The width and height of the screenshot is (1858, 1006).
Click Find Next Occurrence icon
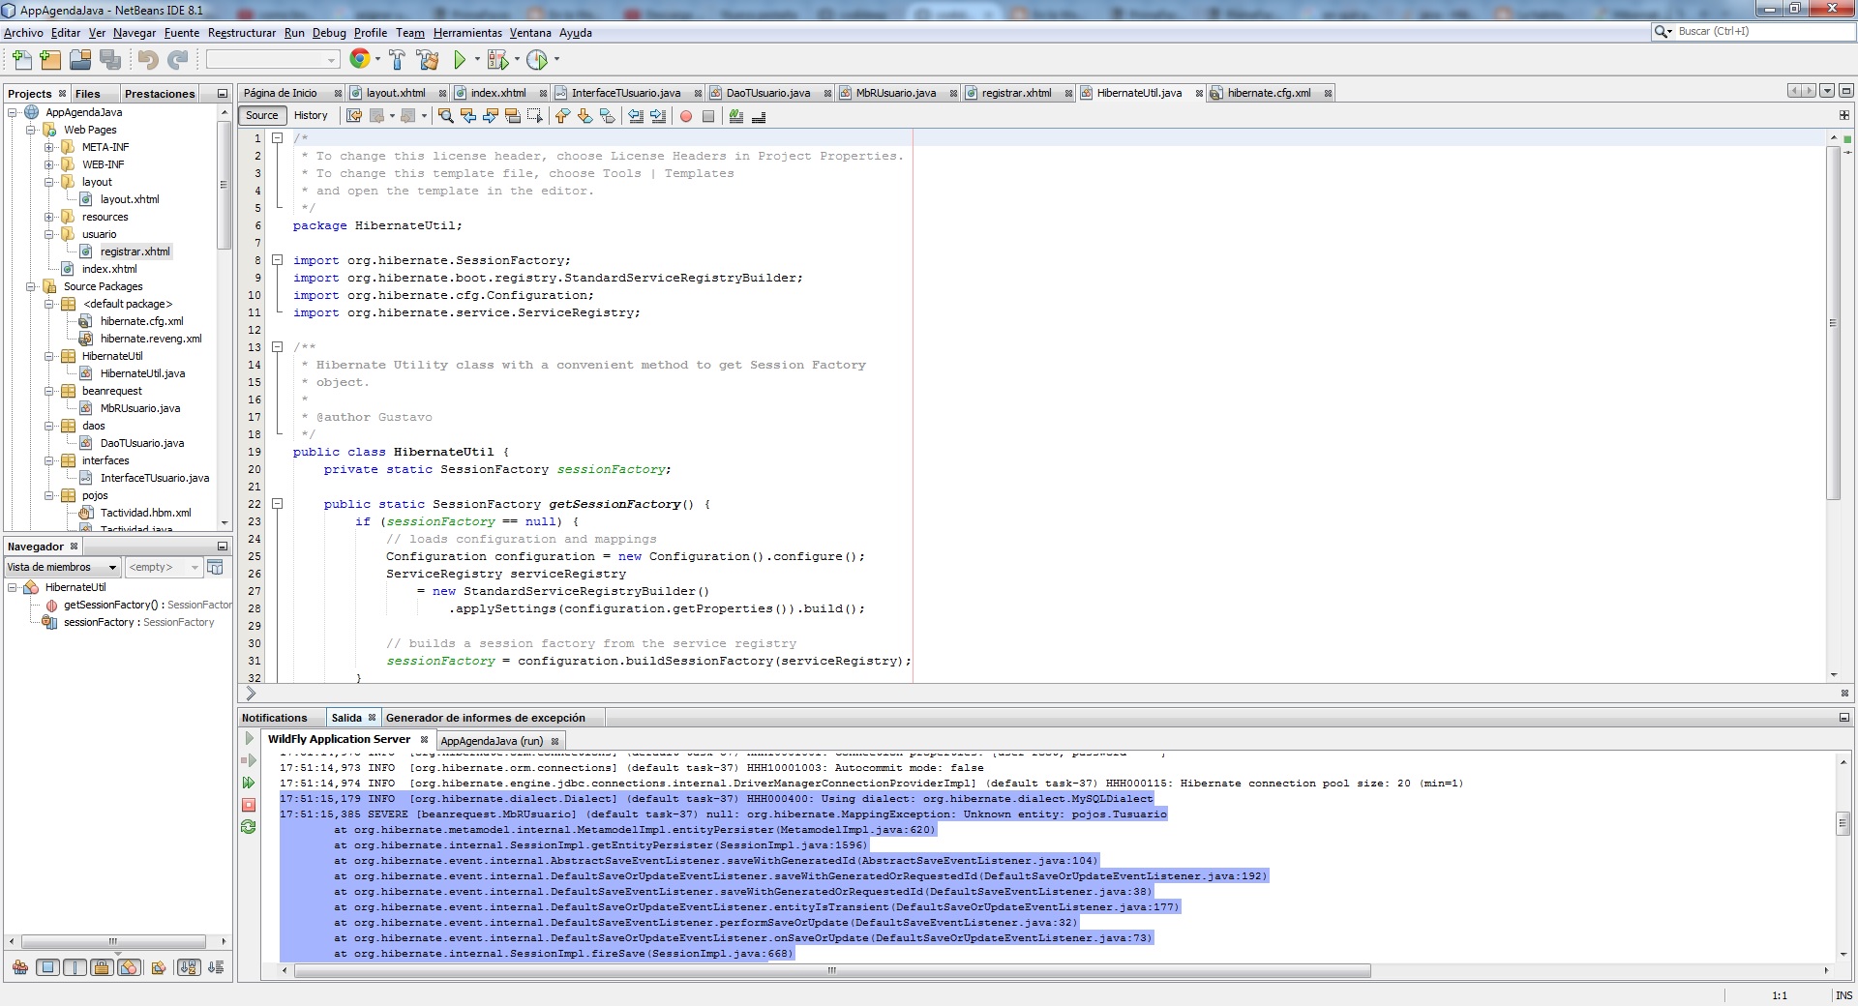point(491,116)
